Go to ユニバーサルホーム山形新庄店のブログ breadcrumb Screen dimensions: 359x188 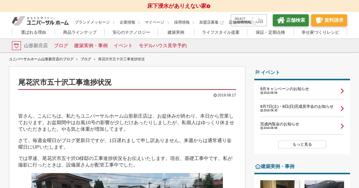pos(41,59)
